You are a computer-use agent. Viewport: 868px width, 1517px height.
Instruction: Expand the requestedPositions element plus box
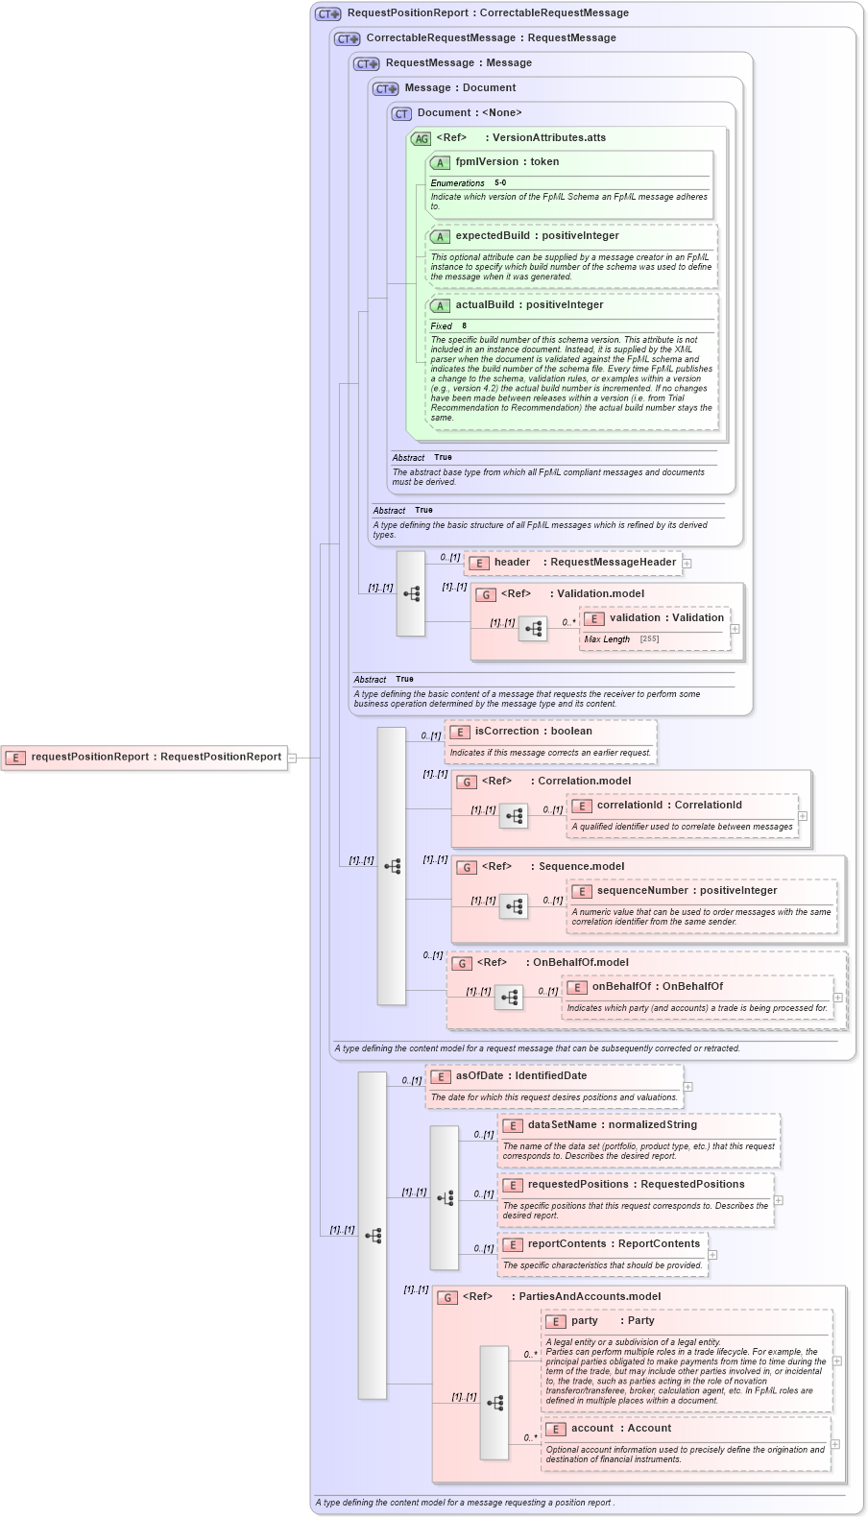tap(779, 1201)
